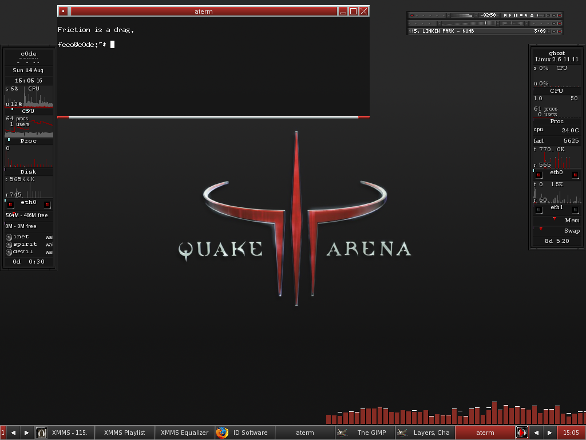Open a file with XMMS eject button
Image resolution: width=586 pixels, height=440 pixels.
532,15
